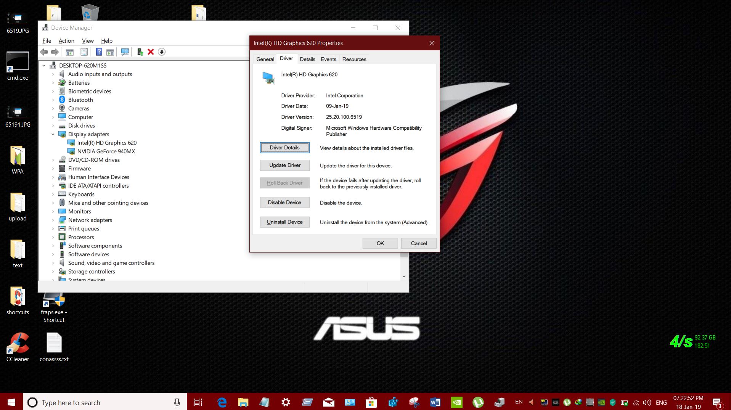
Task: Click OK in the Properties dialog
Action: click(380, 243)
